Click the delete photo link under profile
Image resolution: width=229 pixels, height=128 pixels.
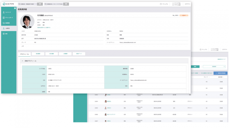pos(48,27)
